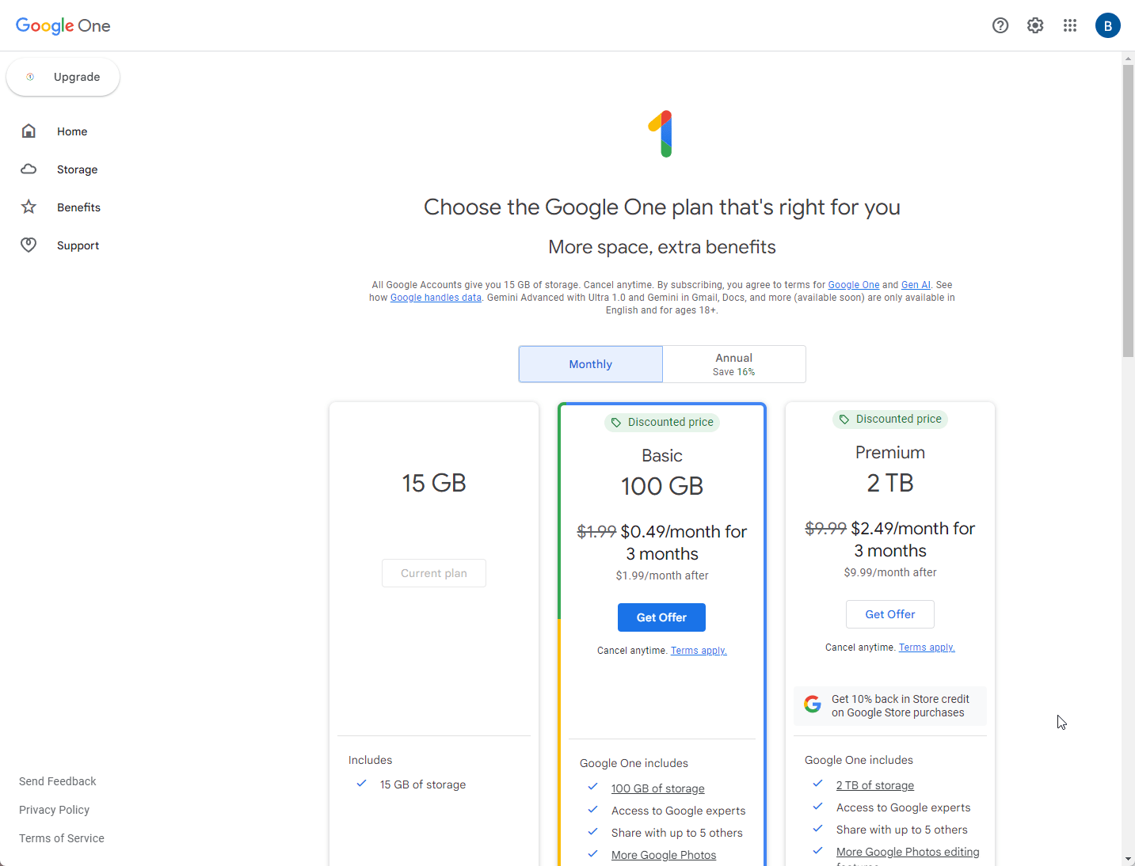Get Offer for the Premium 2 TB plan
The height and width of the screenshot is (866, 1135).
tap(889, 613)
